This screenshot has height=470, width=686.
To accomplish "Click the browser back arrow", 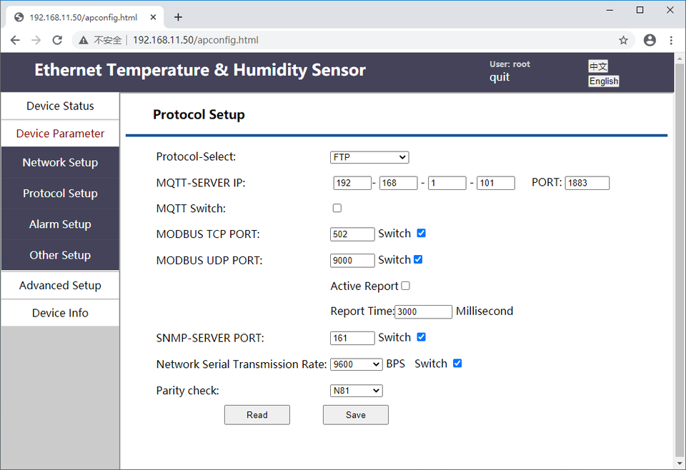I will (x=15, y=40).
